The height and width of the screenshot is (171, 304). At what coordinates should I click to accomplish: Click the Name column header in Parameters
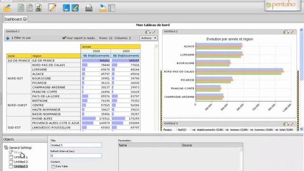[x=150, y=145]
